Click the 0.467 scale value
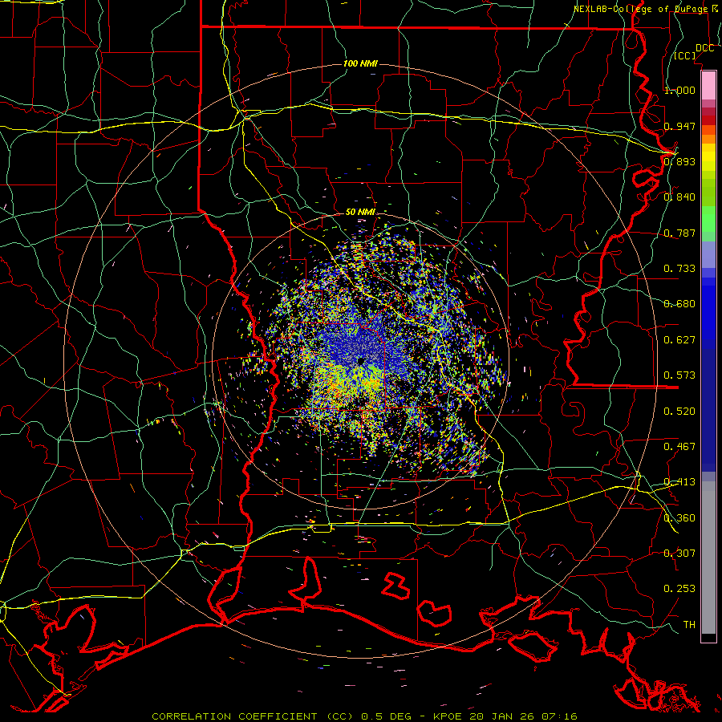 (x=679, y=446)
